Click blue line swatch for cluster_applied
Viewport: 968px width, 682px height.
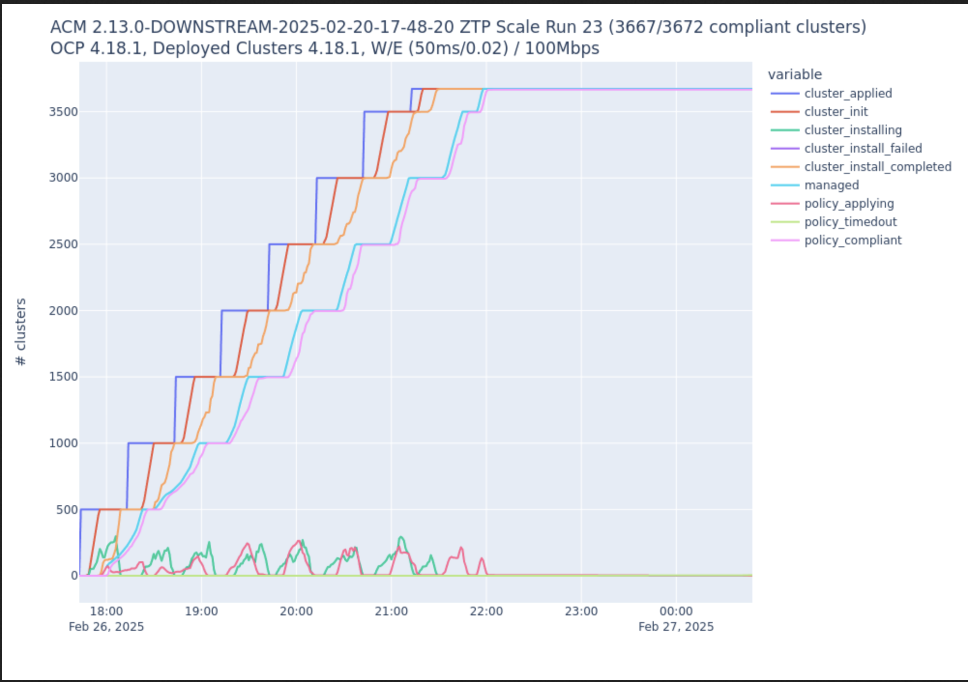785,93
